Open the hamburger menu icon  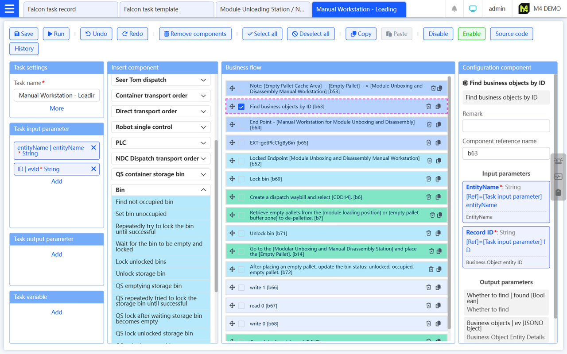9,9
